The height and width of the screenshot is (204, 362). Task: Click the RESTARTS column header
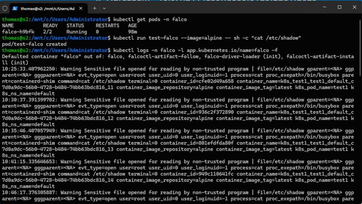click(107, 26)
